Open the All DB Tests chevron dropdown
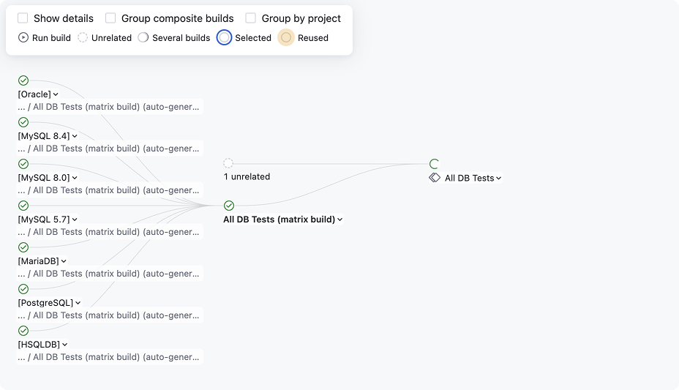The height and width of the screenshot is (390, 679). 498,178
